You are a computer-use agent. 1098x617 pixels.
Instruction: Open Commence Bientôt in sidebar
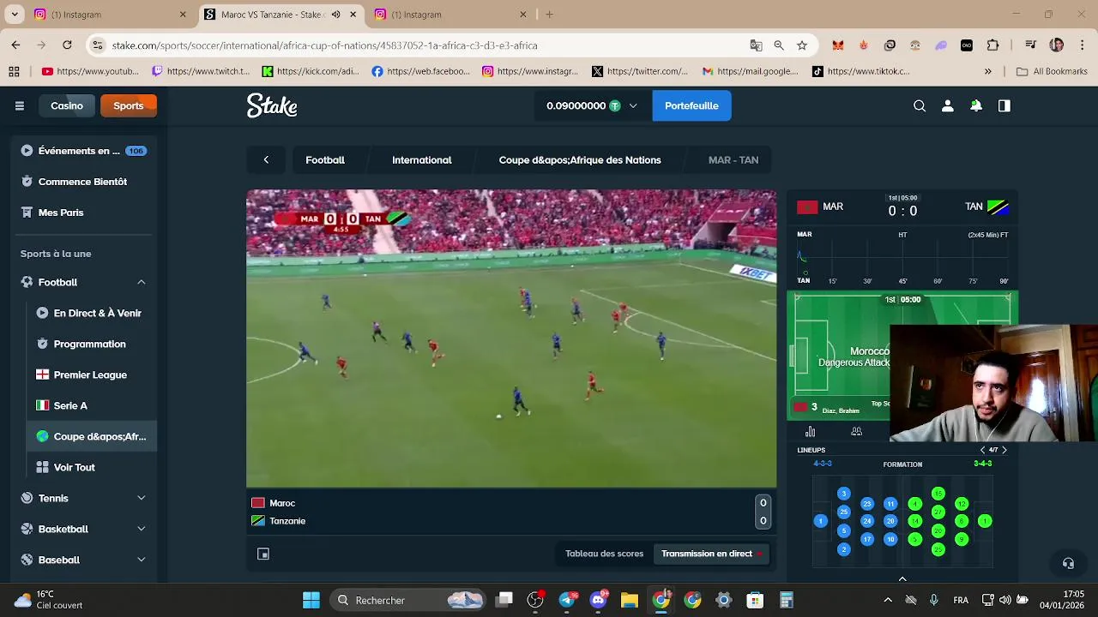tap(85, 182)
